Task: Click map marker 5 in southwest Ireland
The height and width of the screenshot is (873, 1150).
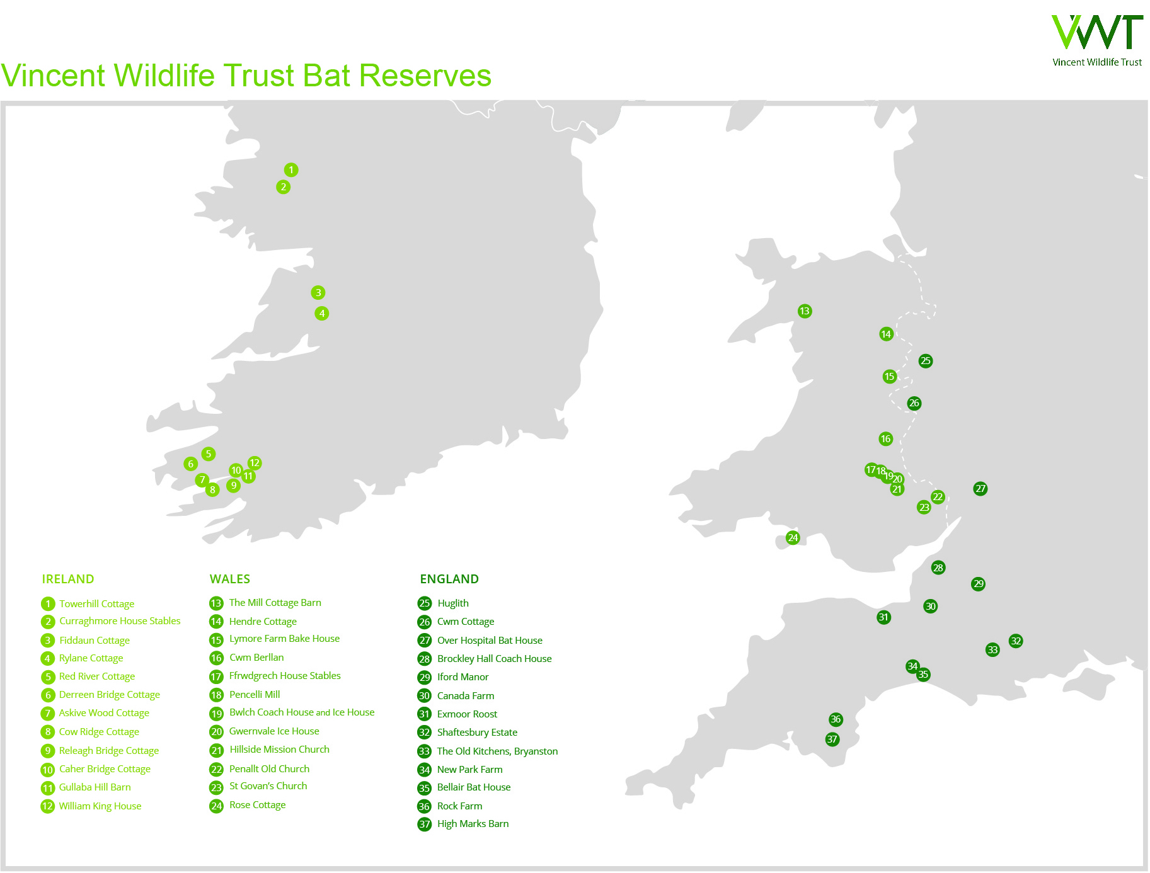Action: [209, 454]
